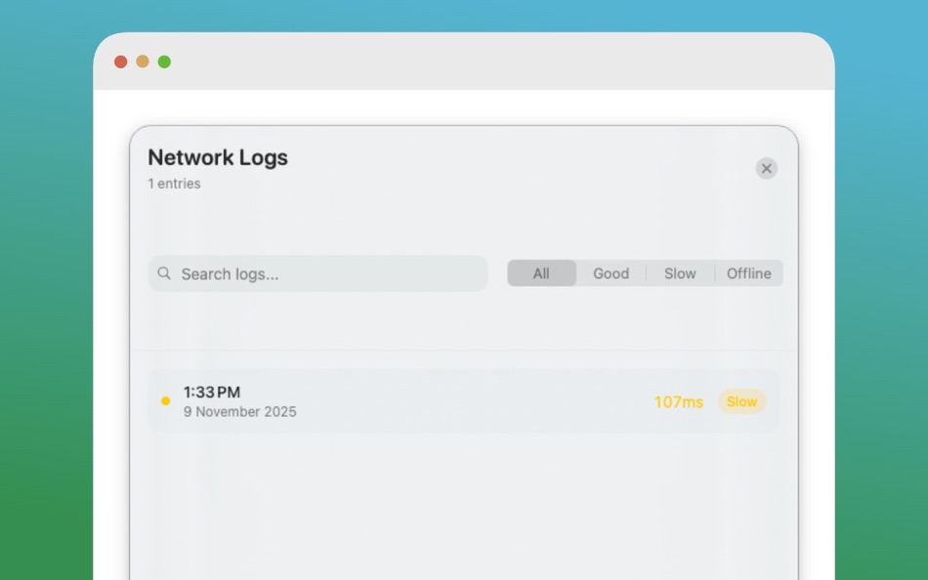Open the filter segmented control on Slow
Screen dimensions: 928x580
coord(680,273)
